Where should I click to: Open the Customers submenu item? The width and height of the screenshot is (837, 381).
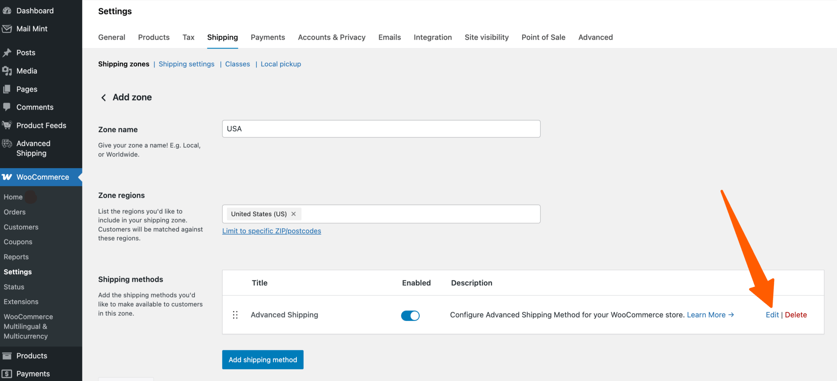click(21, 227)
